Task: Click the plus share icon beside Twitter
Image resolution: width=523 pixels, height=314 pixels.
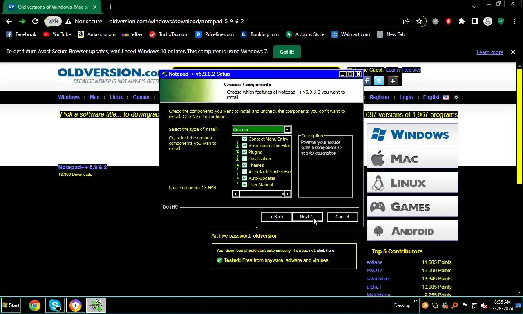Action: tap(392, 81)
